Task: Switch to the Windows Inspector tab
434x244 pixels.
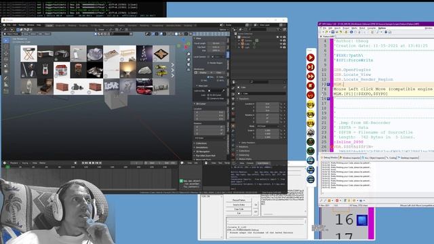Action: 349,158
